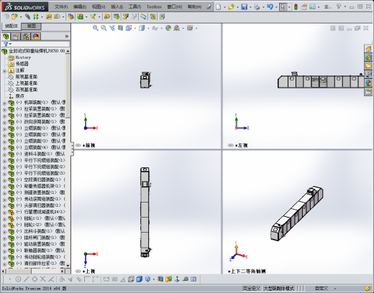The width and height of the screenshot is (374, 293).
Task: Open the 视图(V) menu
Action: (99, 6)
